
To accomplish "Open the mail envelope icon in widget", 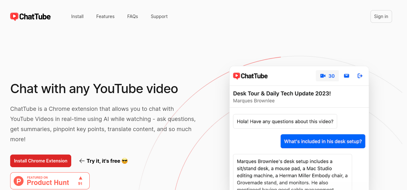I will point(347,76).
